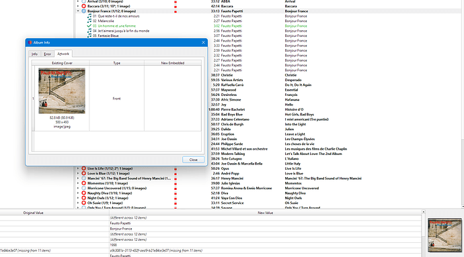The height and width of the screenshot is (257, 464).
Task: Expand the Naughty Diva album
Action: click(x=78, y=193)
